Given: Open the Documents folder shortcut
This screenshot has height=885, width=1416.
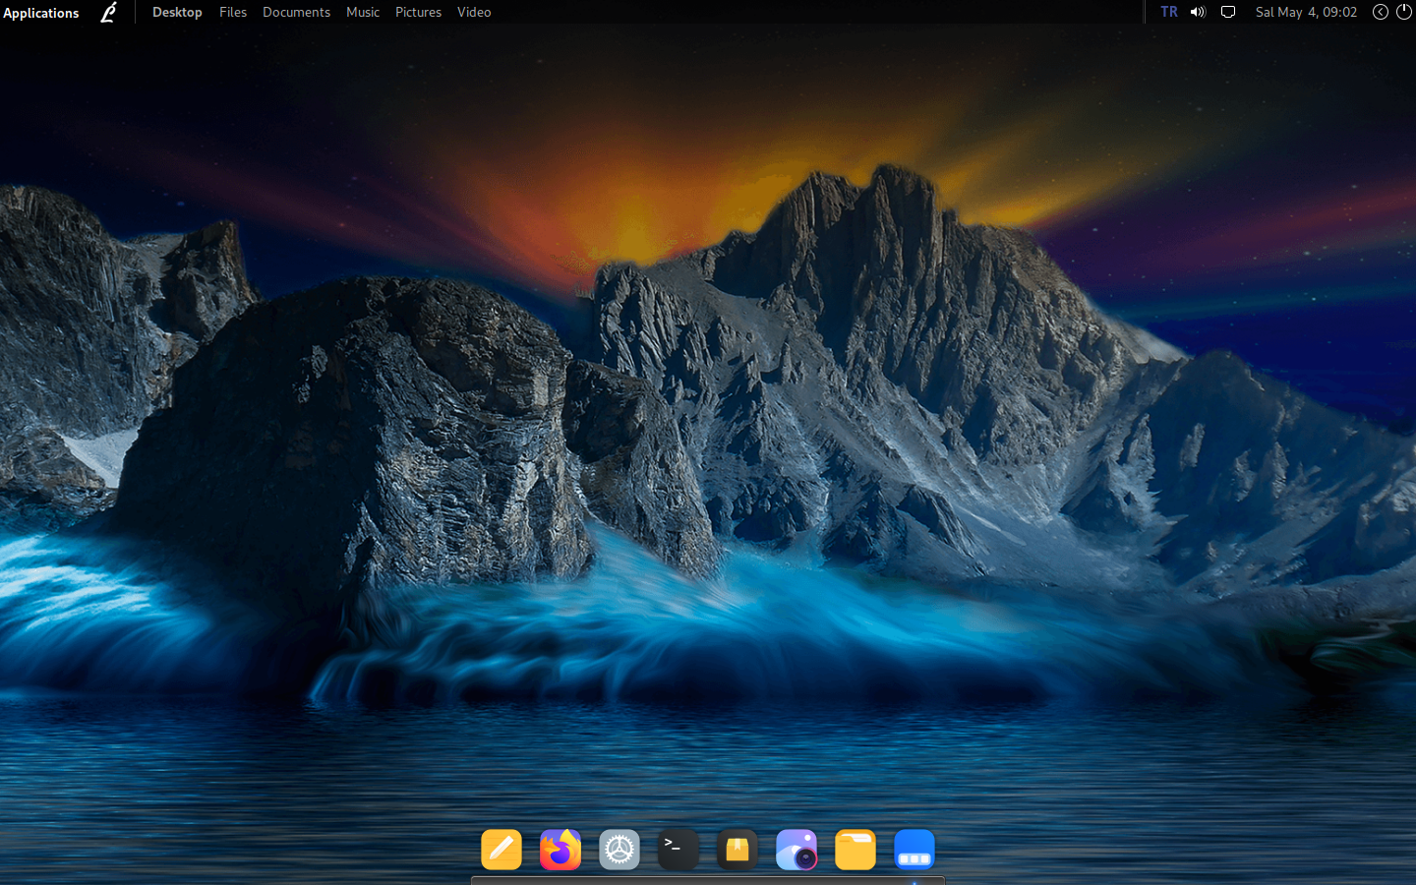Looking at the screenshot, I should [296, 12].
